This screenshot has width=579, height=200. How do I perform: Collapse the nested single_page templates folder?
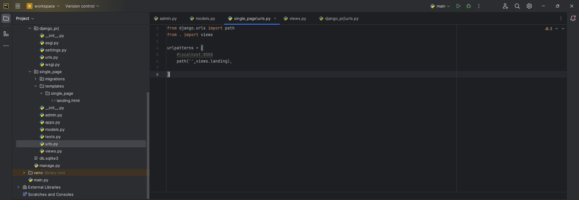41,93
